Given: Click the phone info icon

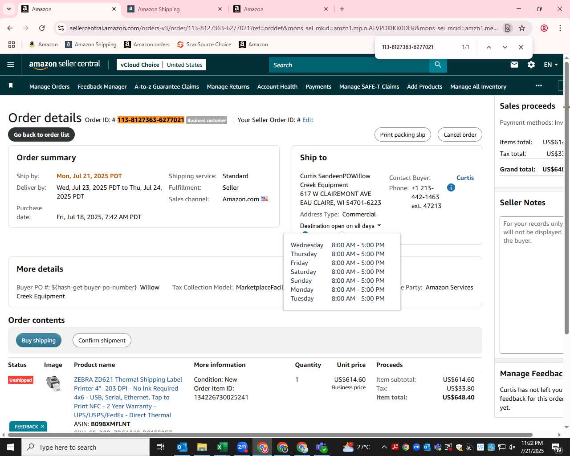Looking at the screenshot, I should (x=451, y=187).
